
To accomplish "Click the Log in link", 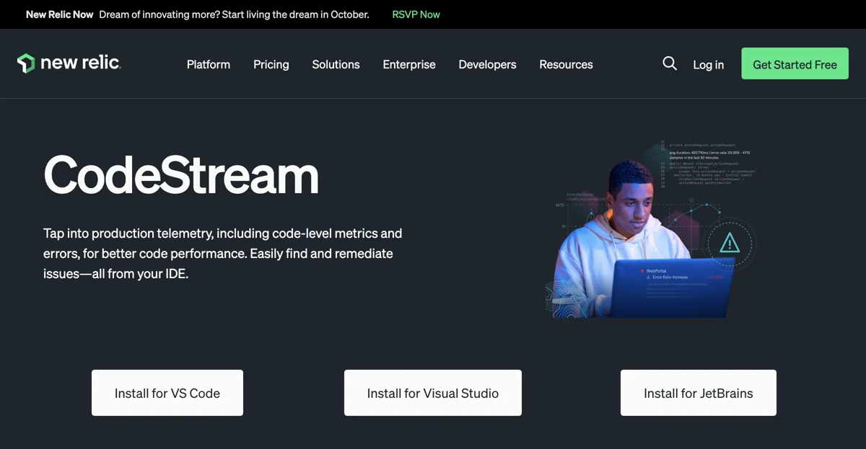I will [708, 65].
